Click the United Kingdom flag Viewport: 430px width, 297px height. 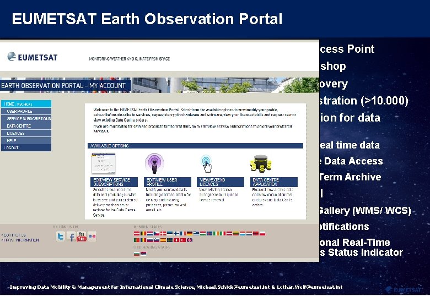tap(190, 240)
